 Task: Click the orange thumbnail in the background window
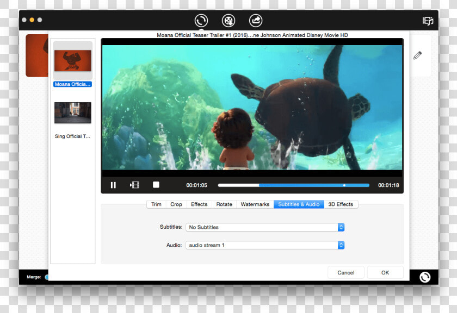(x=37, y=55)
